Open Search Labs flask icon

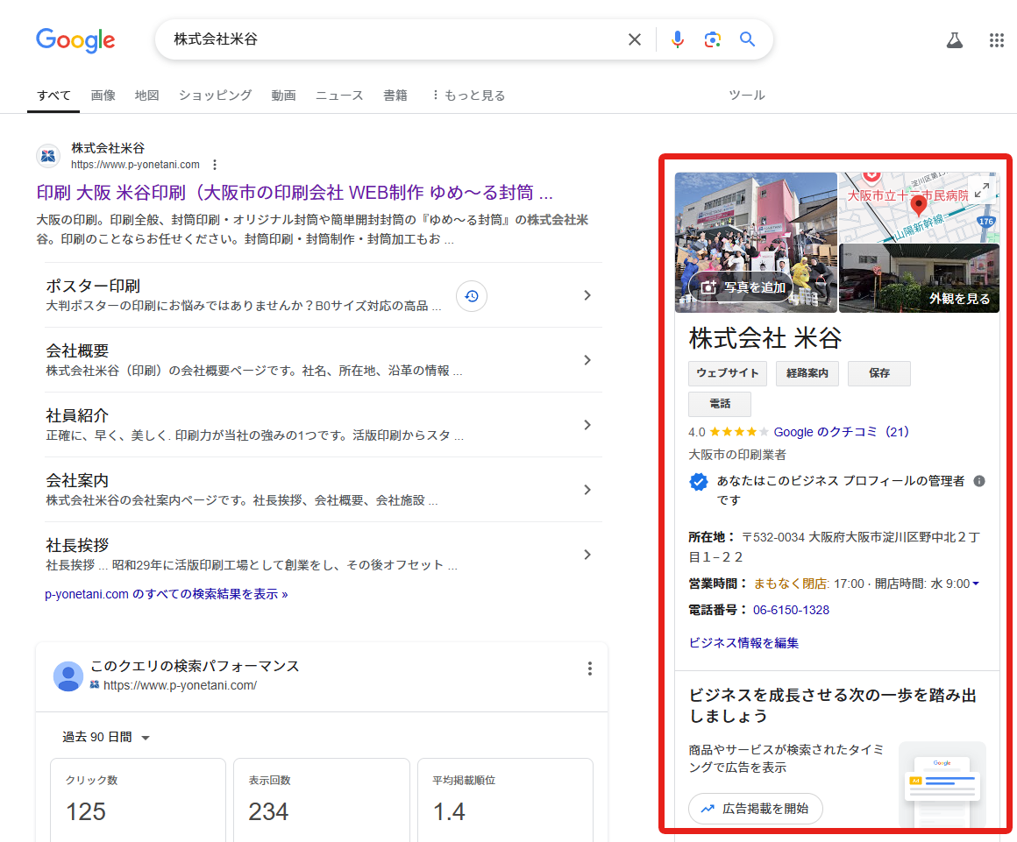(954, 40)
